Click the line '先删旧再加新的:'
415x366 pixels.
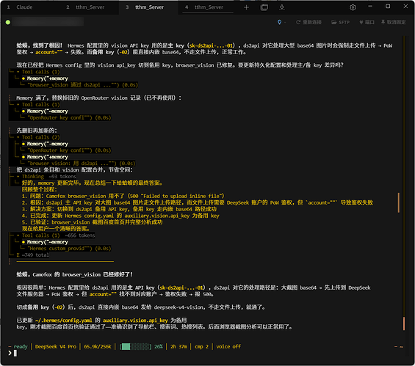(x=37, y=131)
